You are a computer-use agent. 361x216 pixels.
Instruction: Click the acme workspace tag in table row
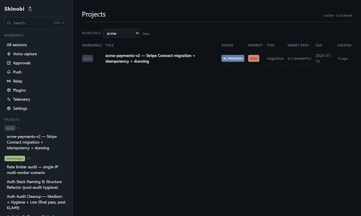[x=88, y=59]
